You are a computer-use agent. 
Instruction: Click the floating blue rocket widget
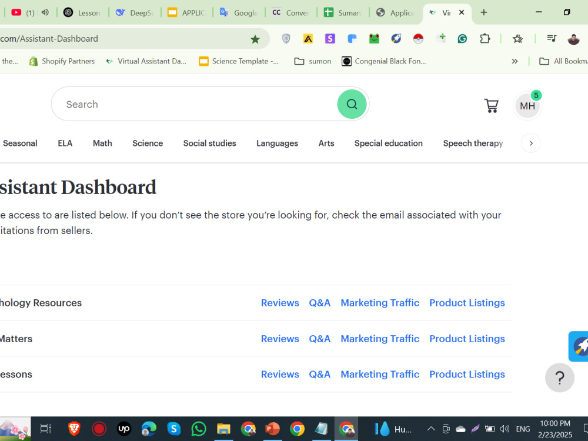(x=579, y=346)
